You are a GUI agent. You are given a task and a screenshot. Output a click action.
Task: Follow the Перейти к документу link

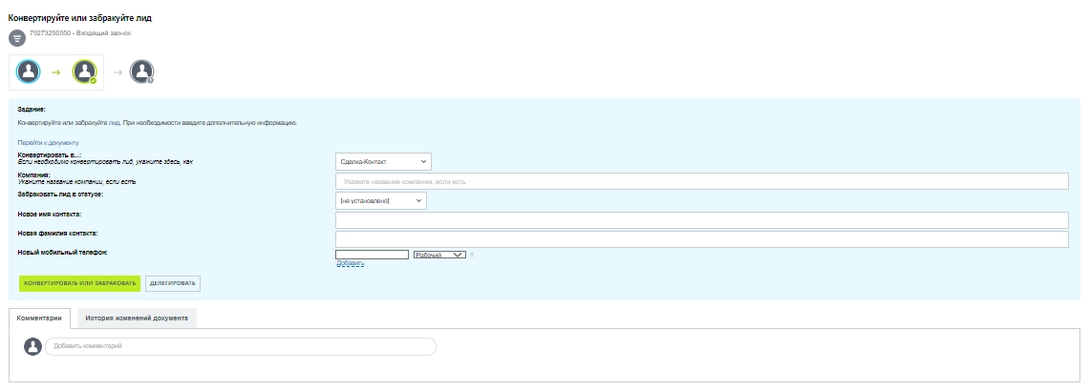48,142
